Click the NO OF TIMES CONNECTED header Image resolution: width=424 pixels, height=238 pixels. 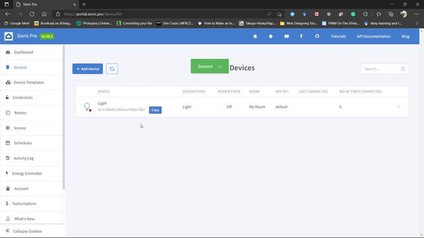click(x=360, y=91)
